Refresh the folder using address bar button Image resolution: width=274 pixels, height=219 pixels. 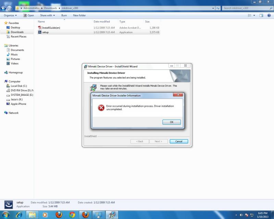(218, 8)
